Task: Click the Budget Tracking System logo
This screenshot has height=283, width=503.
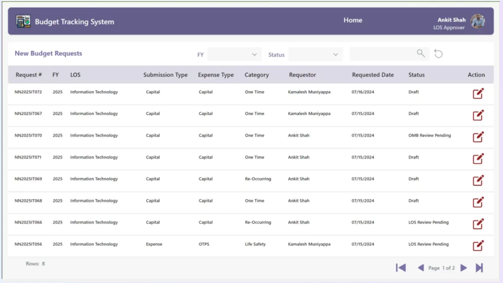Action: pyautogui.click(x=23, y=21)
